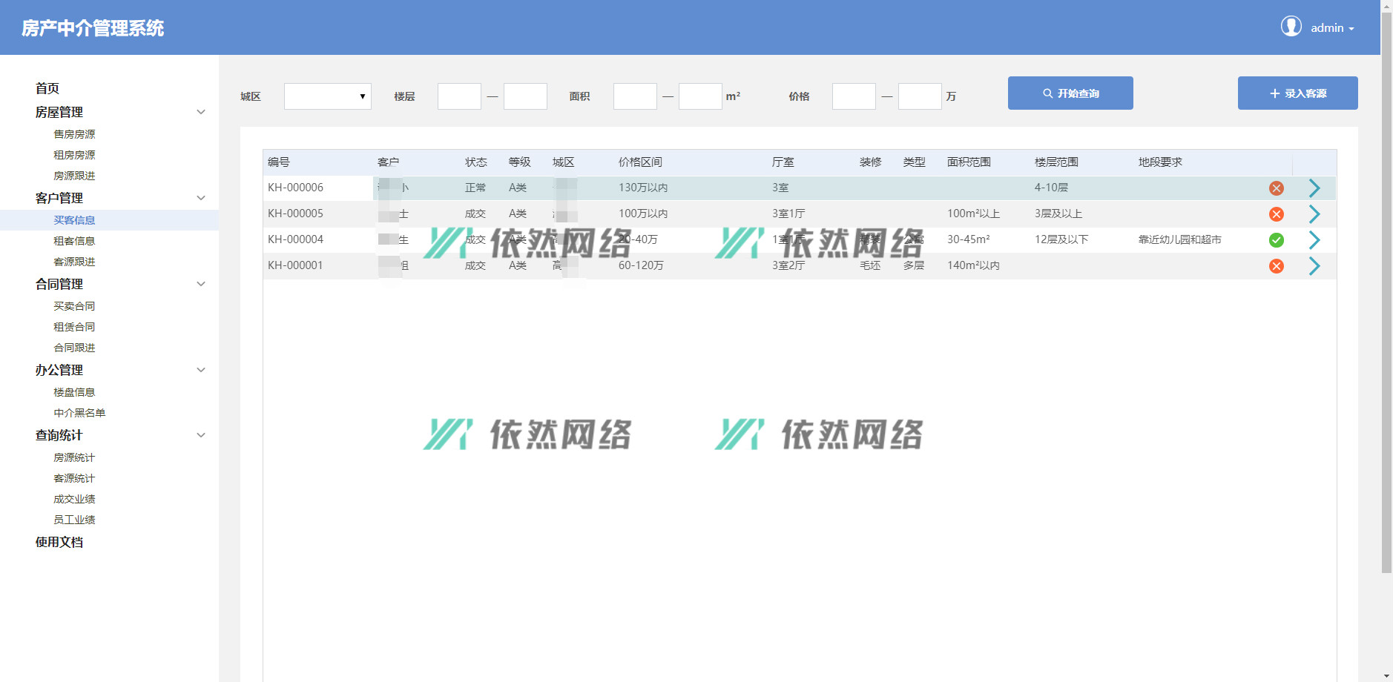Viewport: 1393px width, 682px height.
Task: Click the admin user avatar icon
Action: pyautogui.click(x=1291, y=27)
